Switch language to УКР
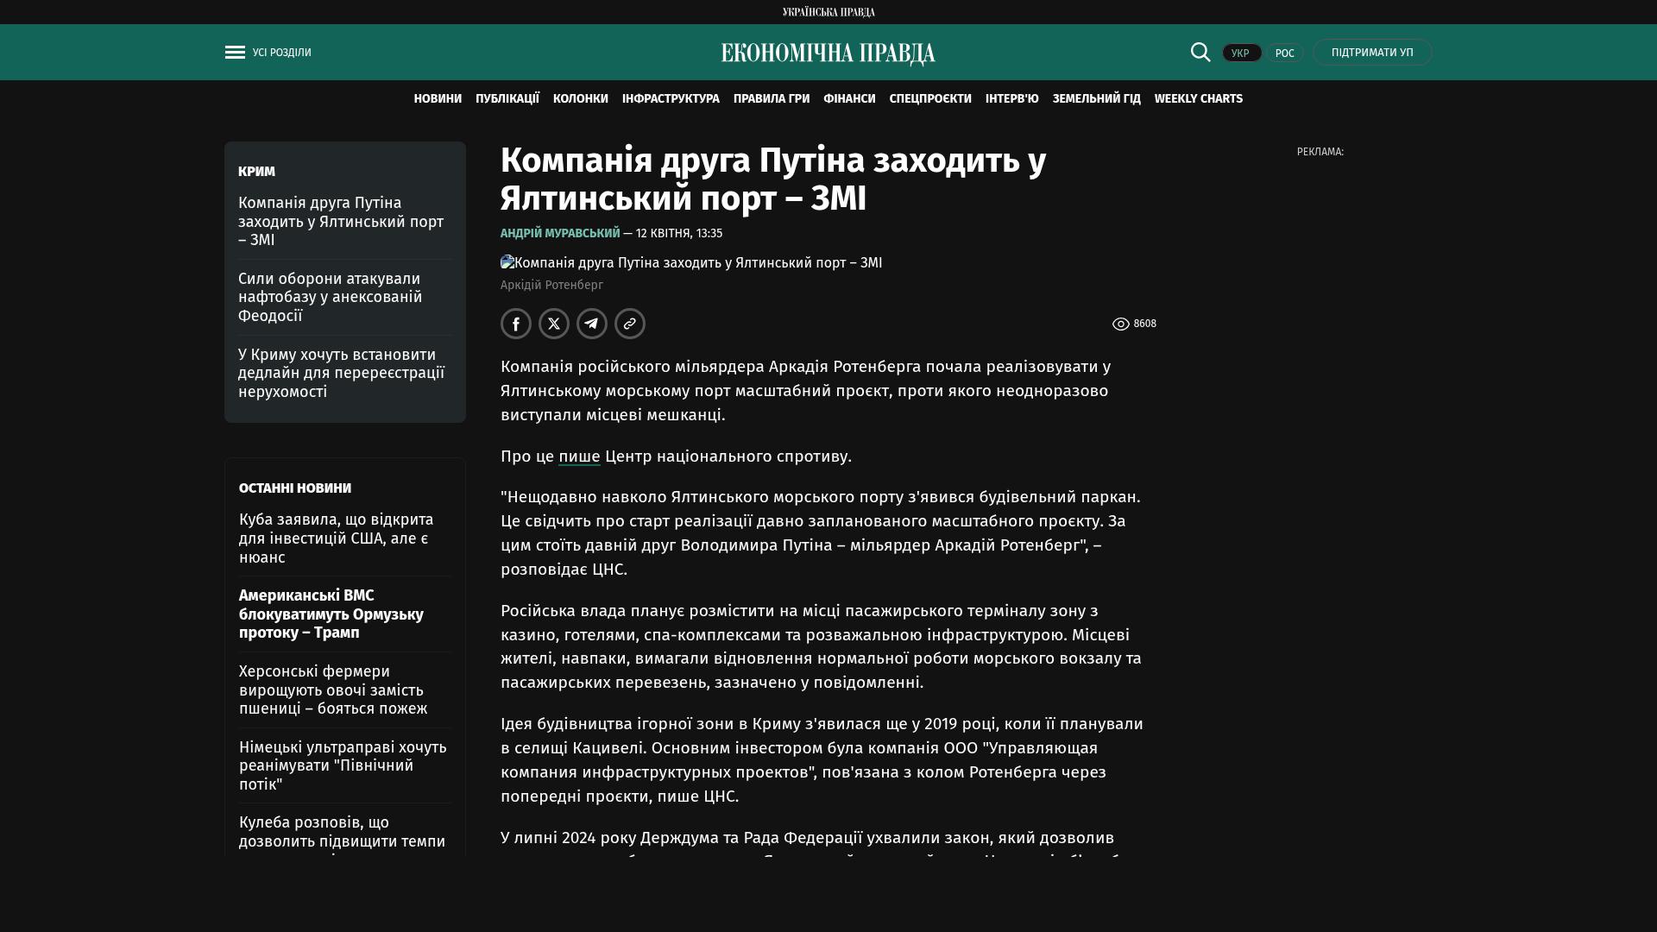The width and height of the screenshot is (1657, 932). 1241,54
